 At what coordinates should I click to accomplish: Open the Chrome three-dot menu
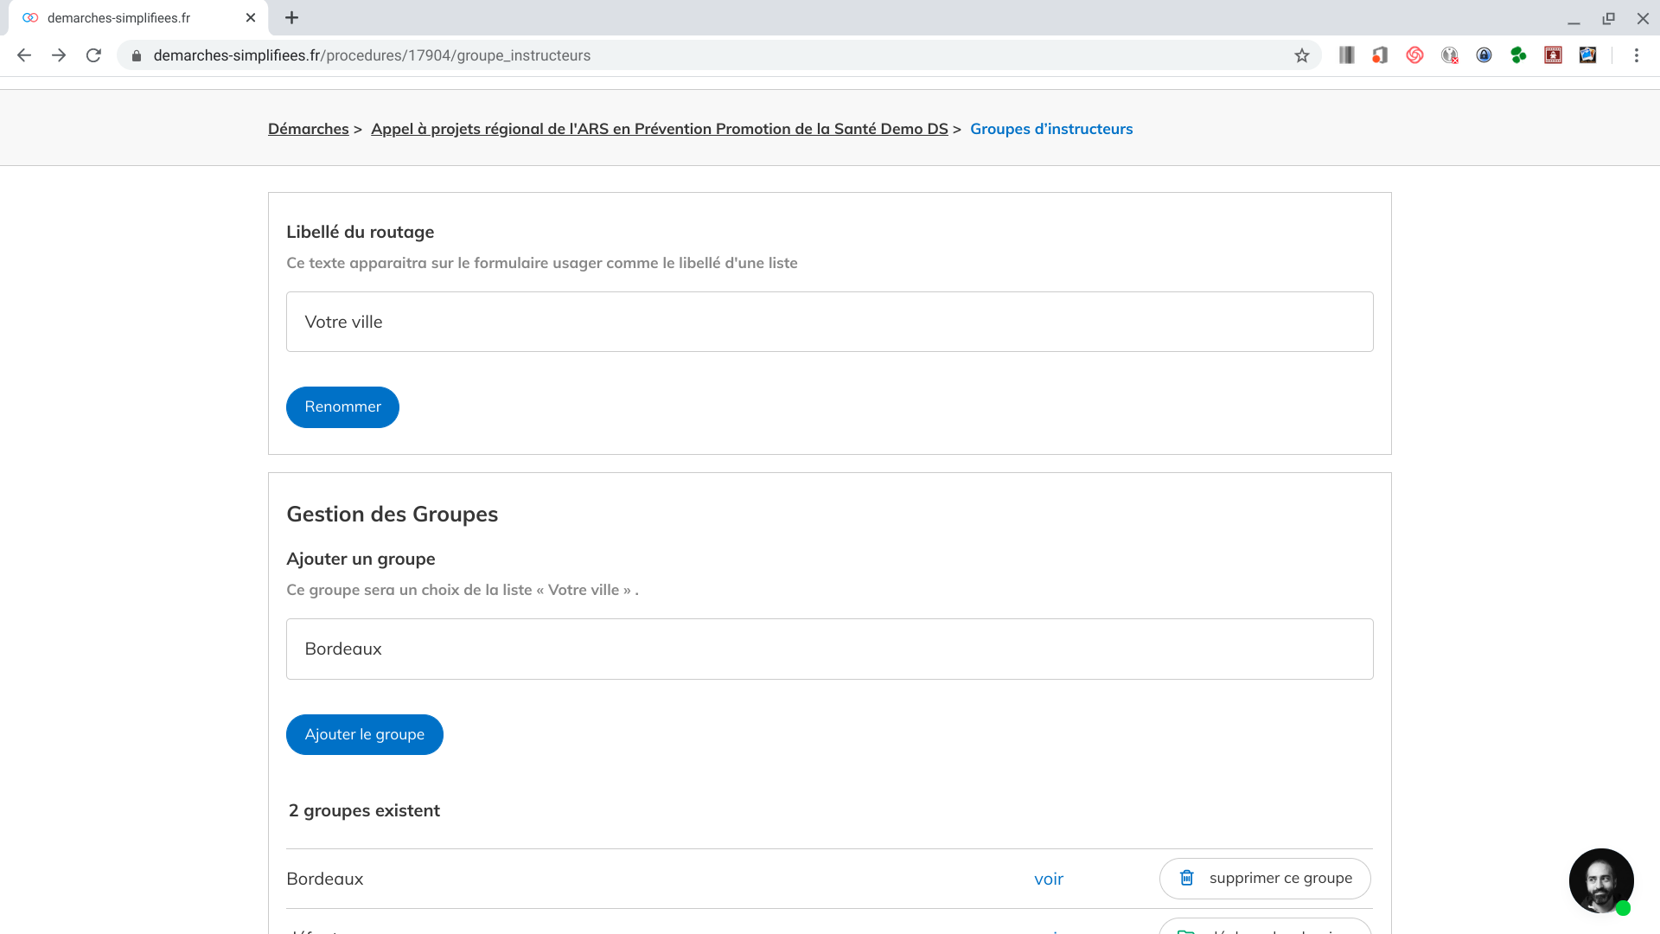pos(1636,55)
